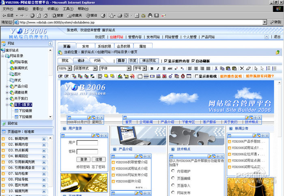This screenshot has height=196, width=284.
Task: Apply strikethrough with the ABC icon
Action: tap(170, 68)
